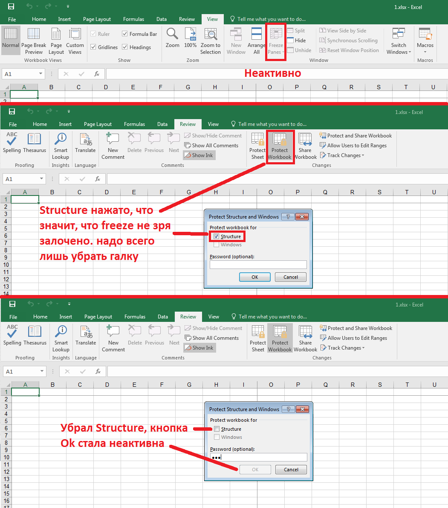Viewport: 448px width, 508px height.
Task: Click Share Workbook in the bottom window ribbon
Action: pos(305,338)
